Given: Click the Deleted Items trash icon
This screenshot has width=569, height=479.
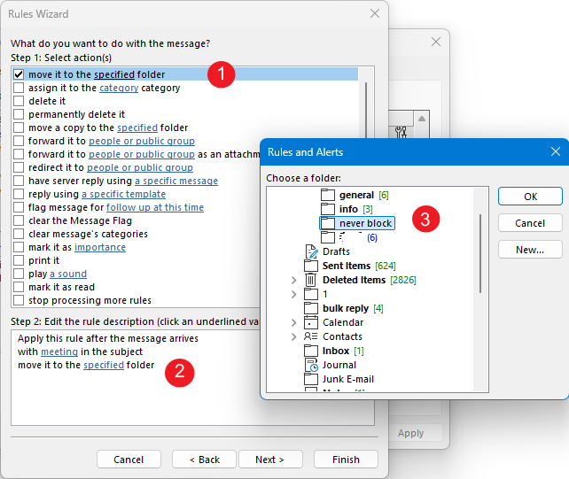Looking at the screenshot, I should pos(310,280).
